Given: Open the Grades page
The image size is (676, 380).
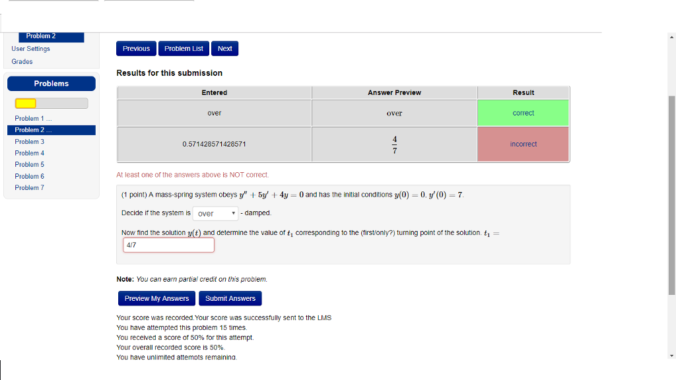Looking at the screenshot, I should pos(22,61).
